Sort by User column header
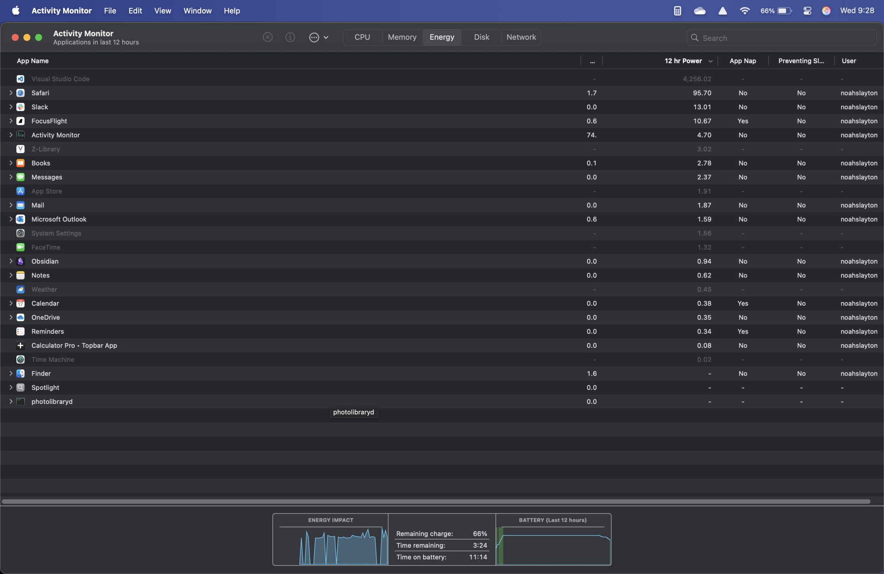884x574 pixels. click(849, 61)
